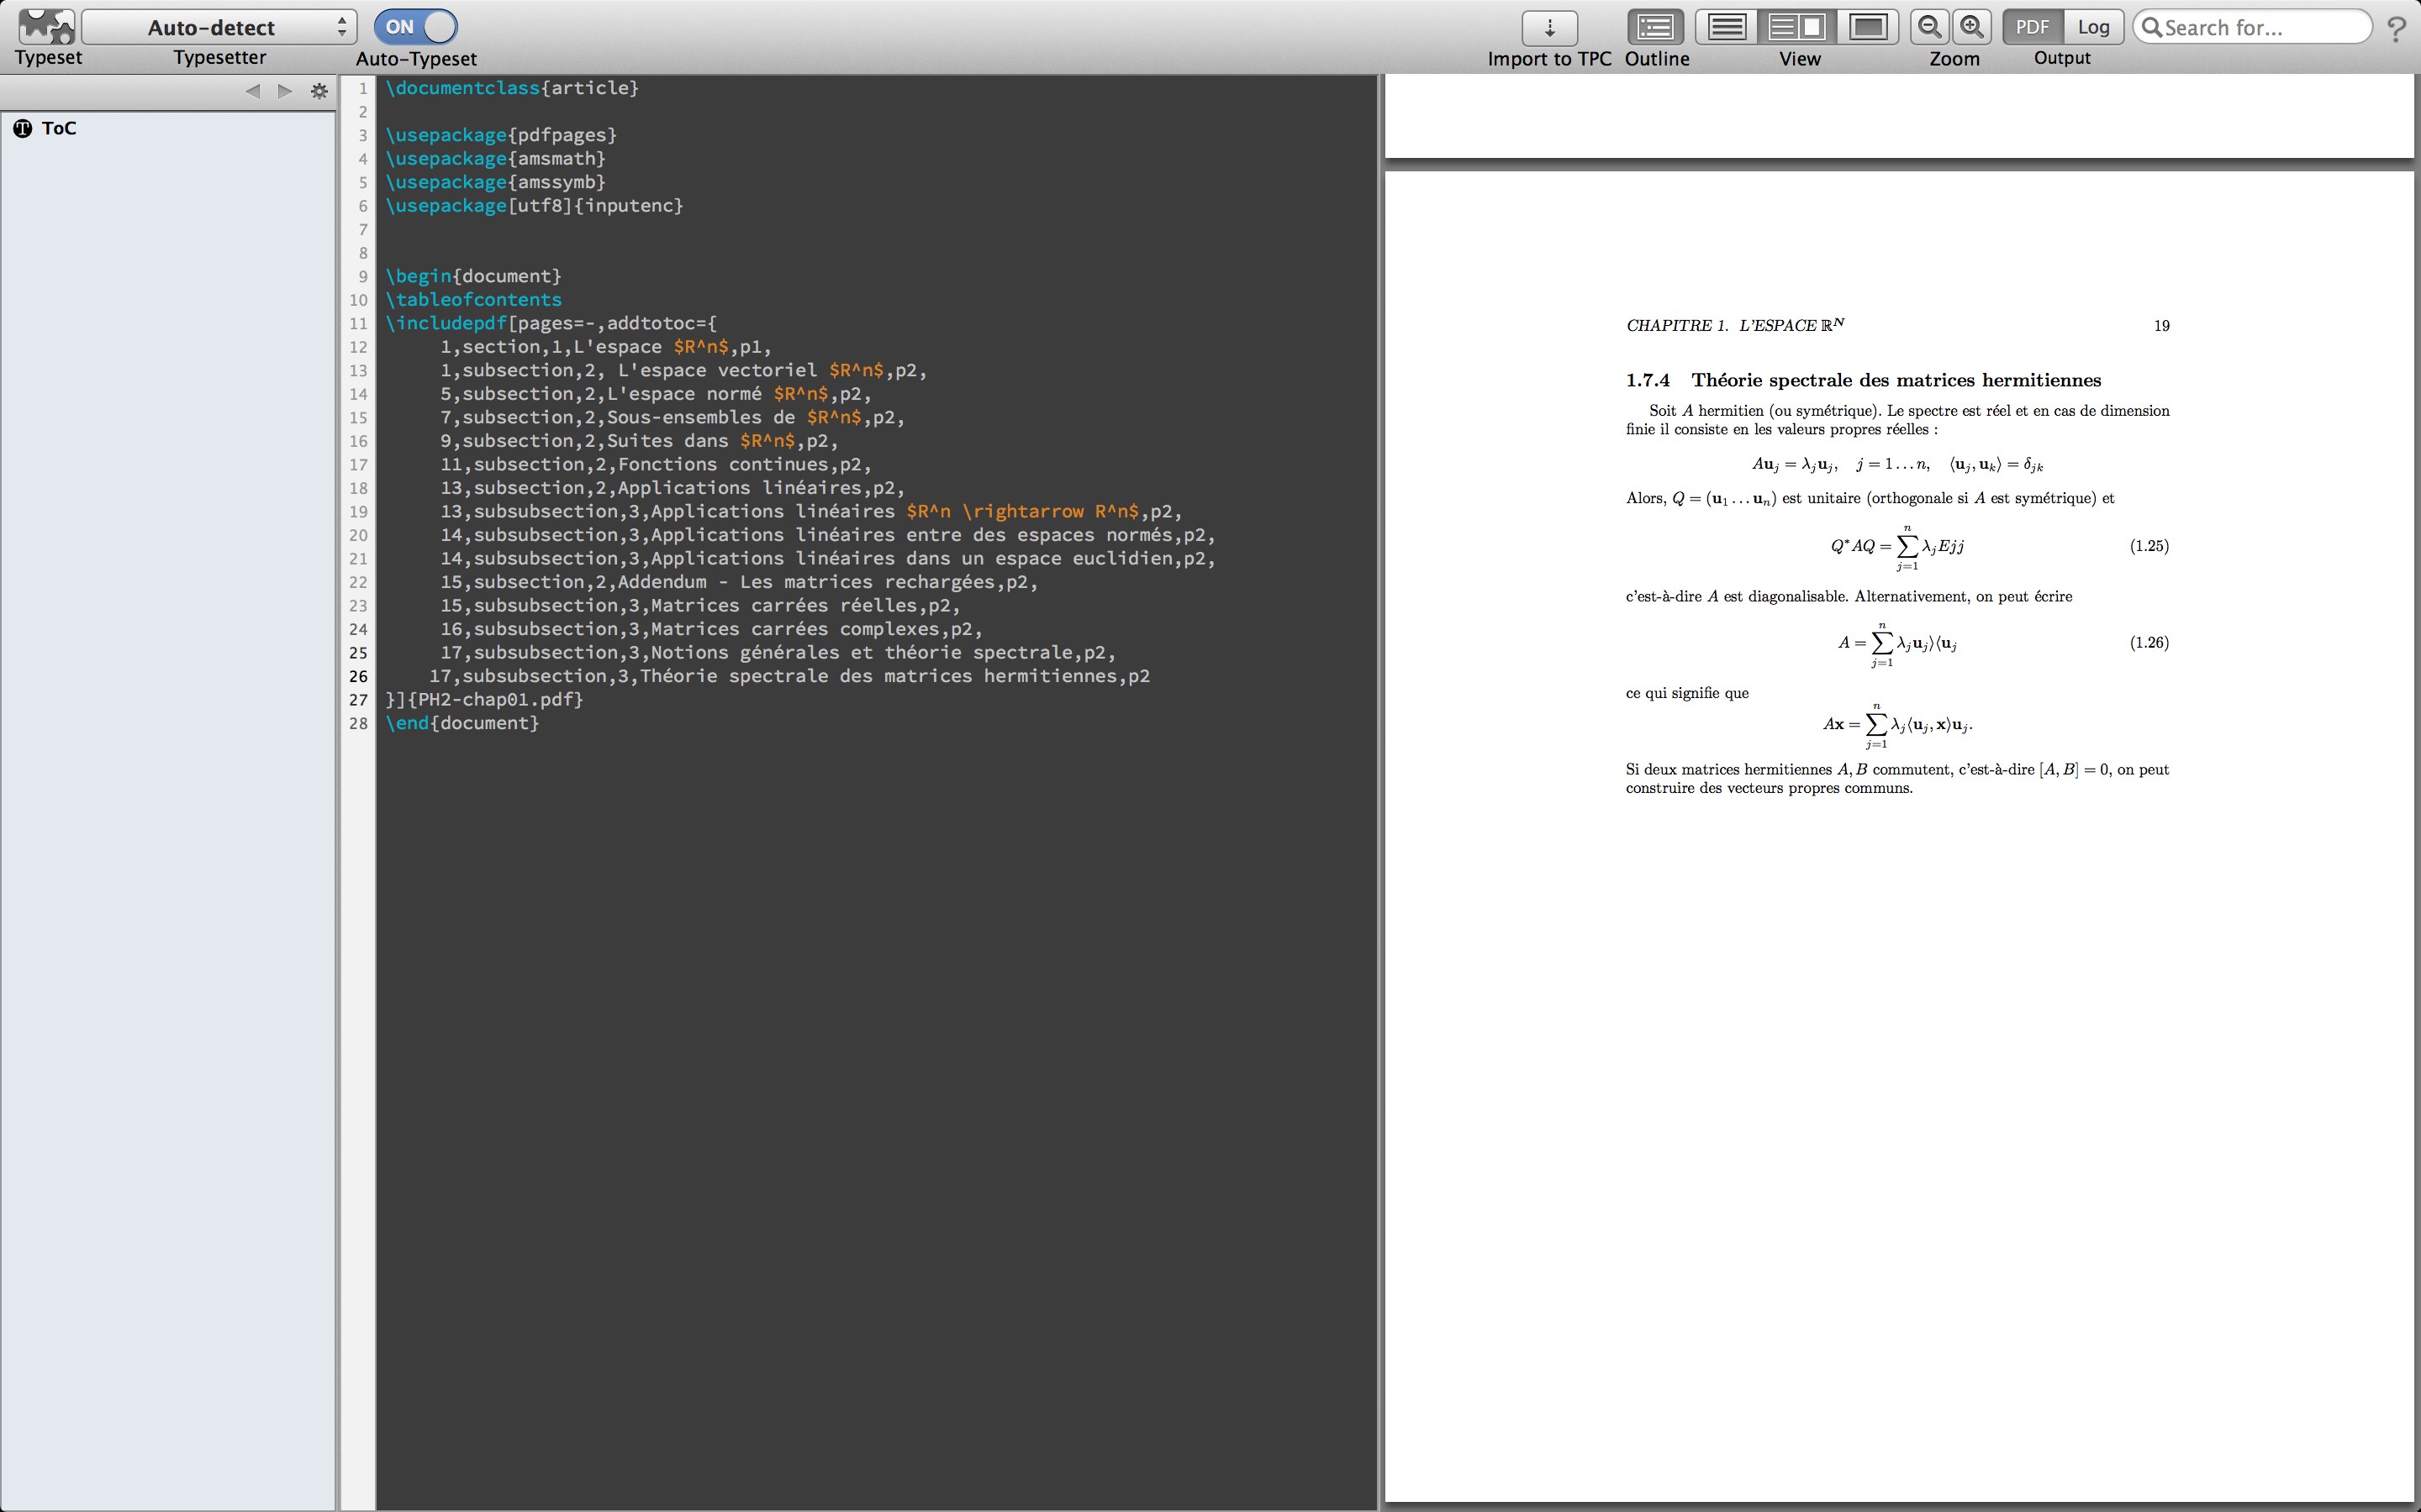Click the 'Addendum - Les matrices rechargées' line
This screenshot has width=2421, height=1512.
[739, 582]
